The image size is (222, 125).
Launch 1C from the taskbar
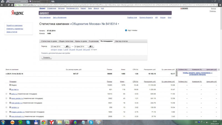pos(12,122)
